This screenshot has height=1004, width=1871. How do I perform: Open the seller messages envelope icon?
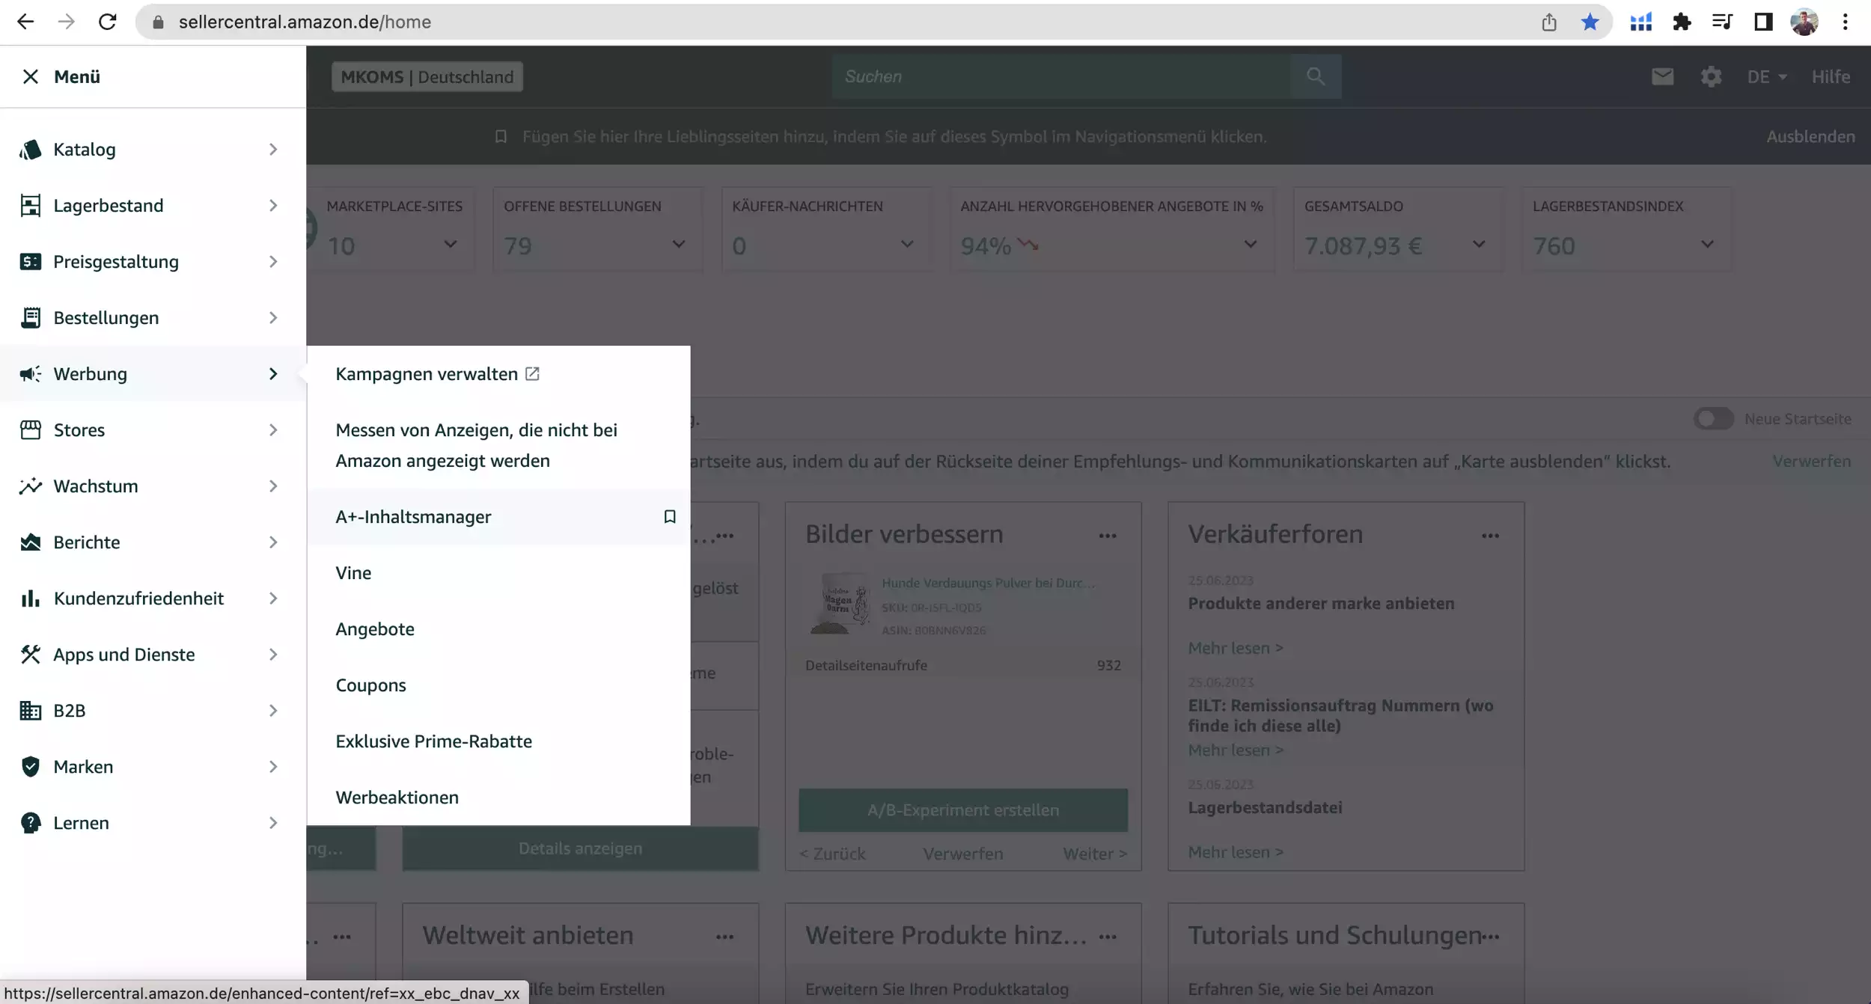click(x=1662, y=76)
